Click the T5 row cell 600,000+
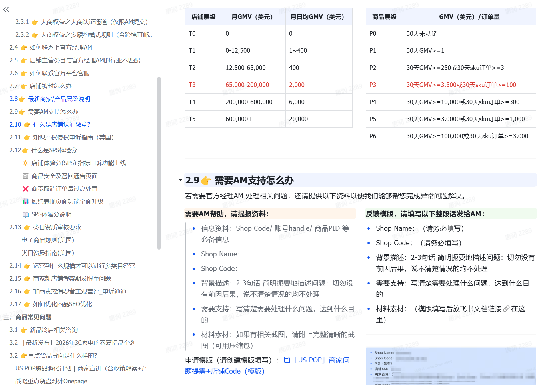 [254, 119]
